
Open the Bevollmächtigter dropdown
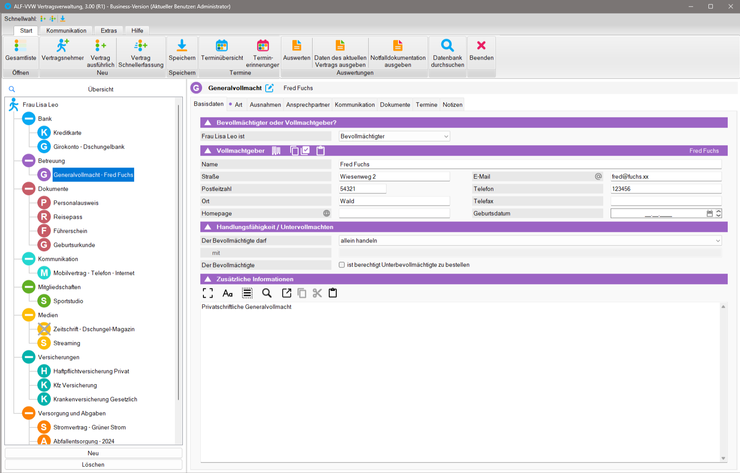pyautogui.click(x=446, y=136)
